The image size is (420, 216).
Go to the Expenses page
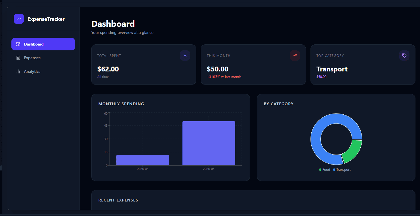[43, 58]
